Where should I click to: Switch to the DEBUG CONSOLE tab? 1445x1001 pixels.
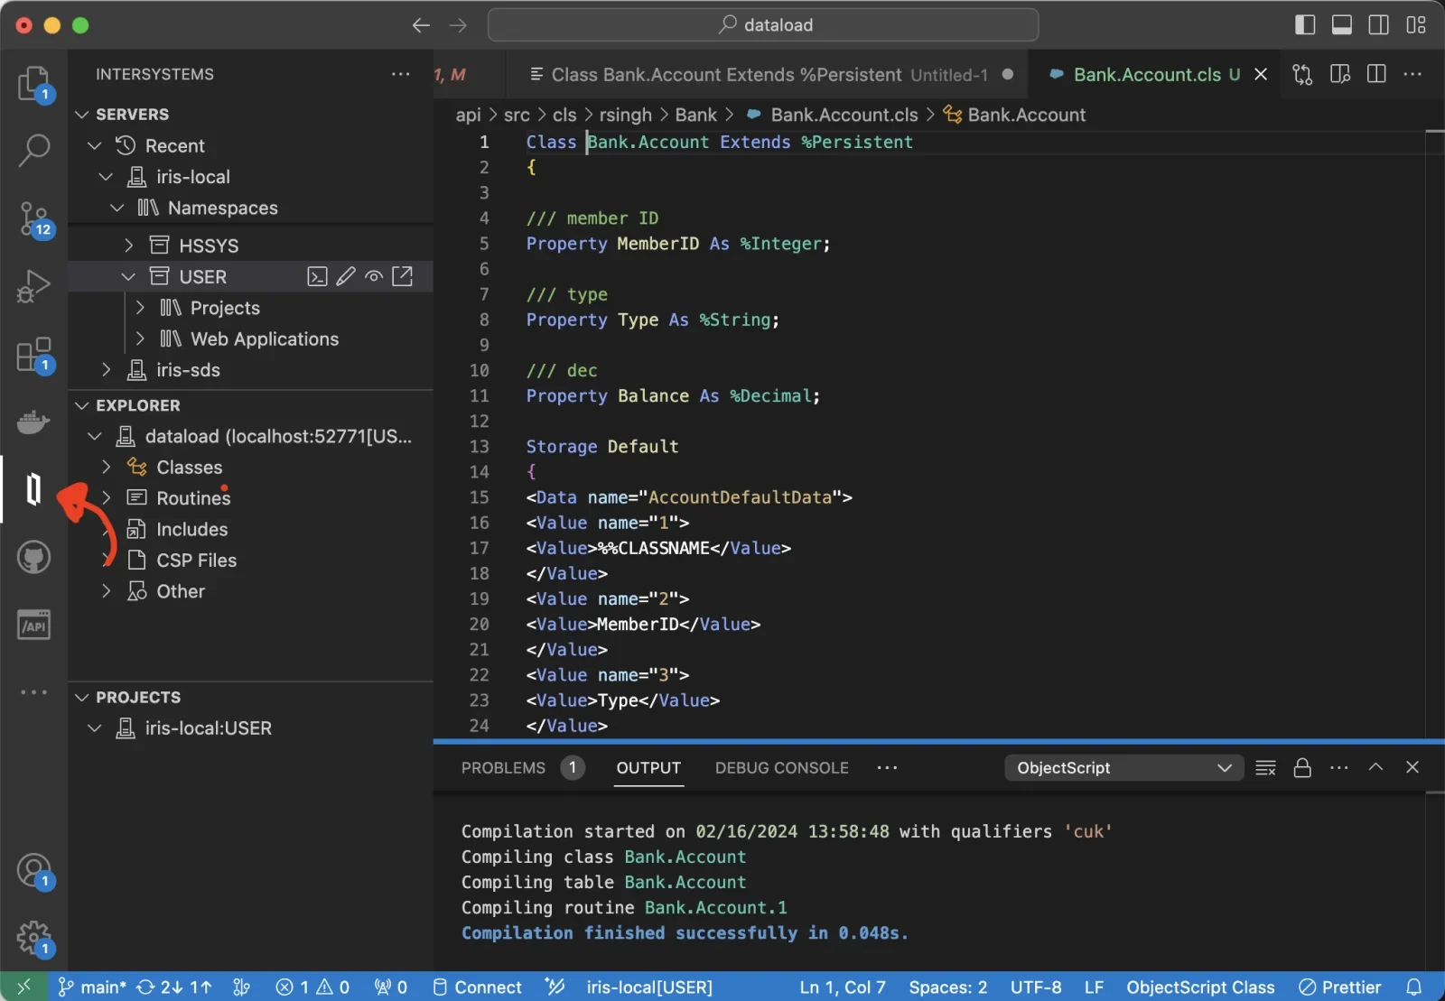pyautogui.click(x=782, y=768)
